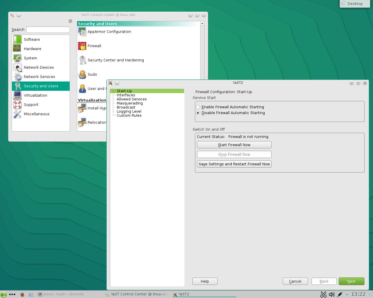The width and height of the screenshot is (373, 298).
Task: Open the openSUSE application launcher menu
Action: pos(4,294)
